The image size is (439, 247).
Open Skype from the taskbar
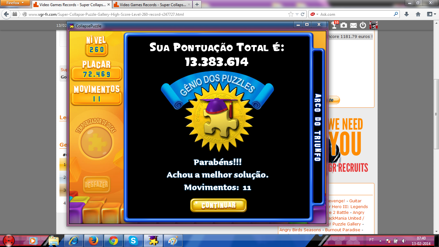pyautogui.click(x=133, y=241)
